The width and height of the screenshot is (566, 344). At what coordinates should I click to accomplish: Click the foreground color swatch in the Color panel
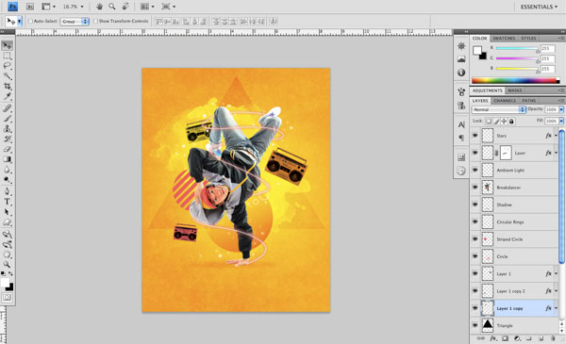click(x=477, y=50)
